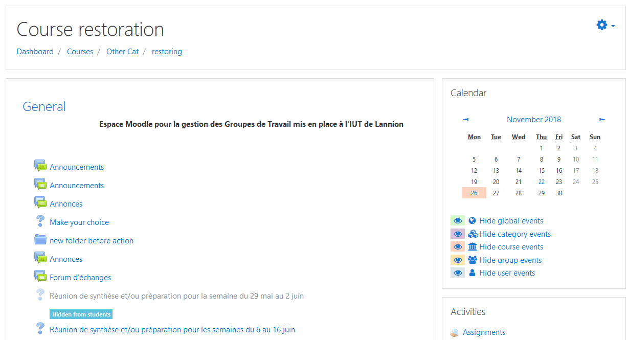Go to Dashboard in the breadcrumb

(35, 52)
